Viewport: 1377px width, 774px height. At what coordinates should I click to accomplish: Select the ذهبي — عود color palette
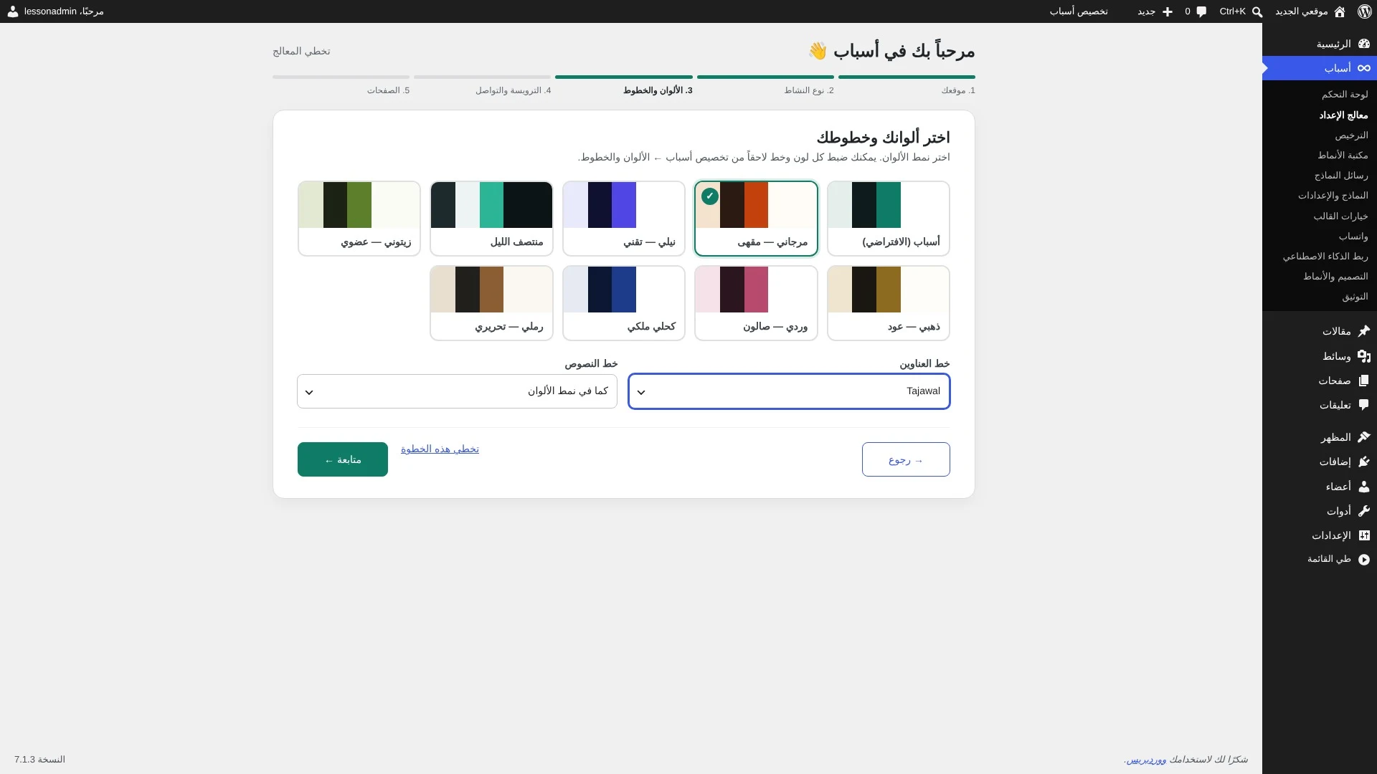[888, 303]
